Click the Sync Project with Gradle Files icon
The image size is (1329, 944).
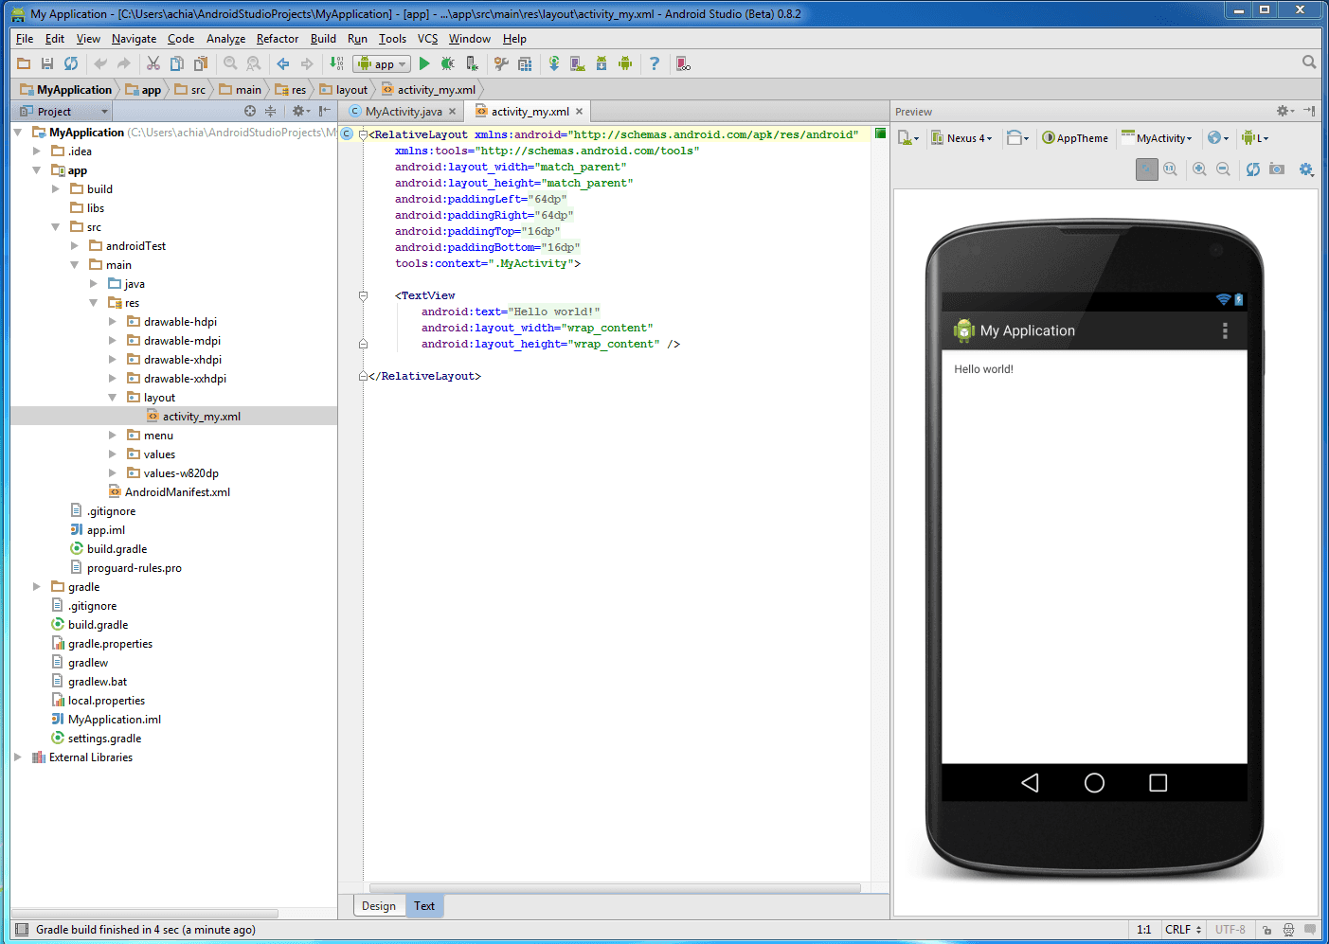pyautogui.click(x=554, y=63)
